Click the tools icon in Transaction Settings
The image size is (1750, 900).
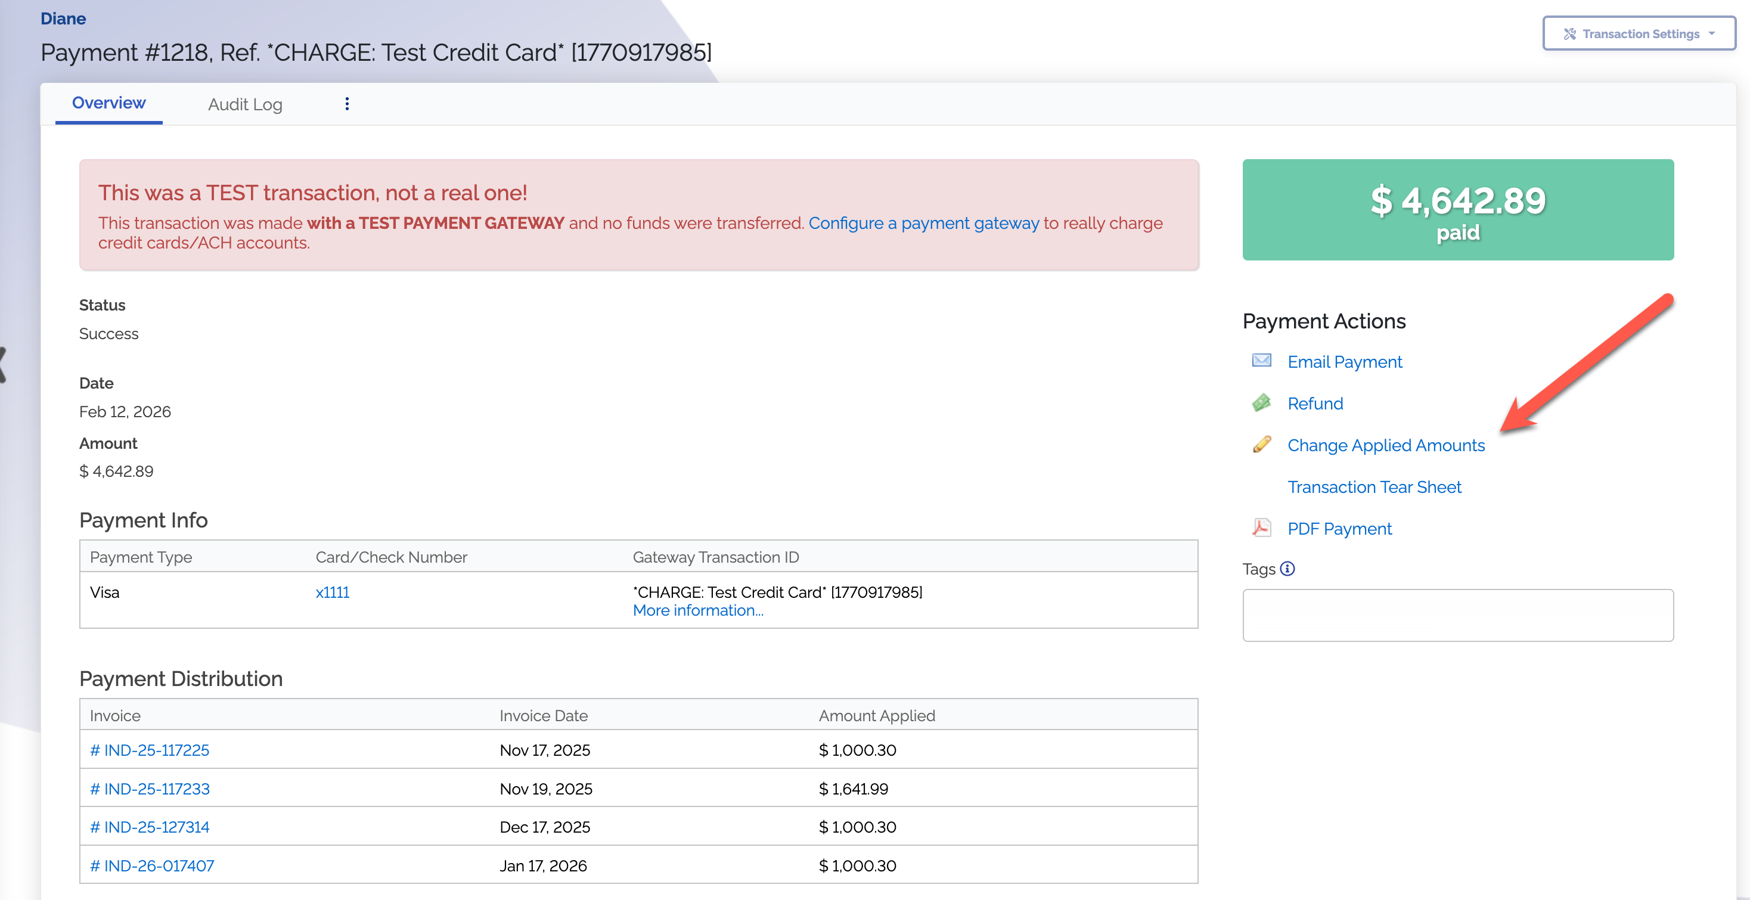pos(1569,34)
